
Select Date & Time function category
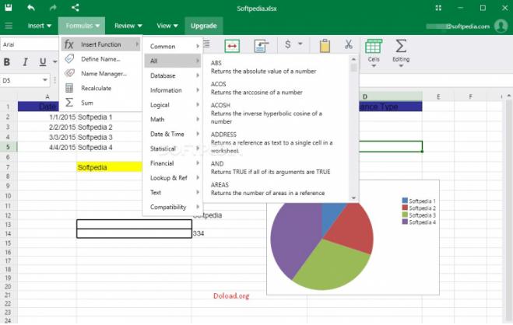[x=172, y=134]
